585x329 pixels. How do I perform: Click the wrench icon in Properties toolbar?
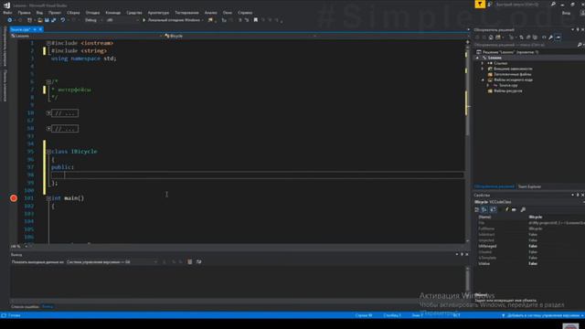pyautogui.click(x=523, y=209)
